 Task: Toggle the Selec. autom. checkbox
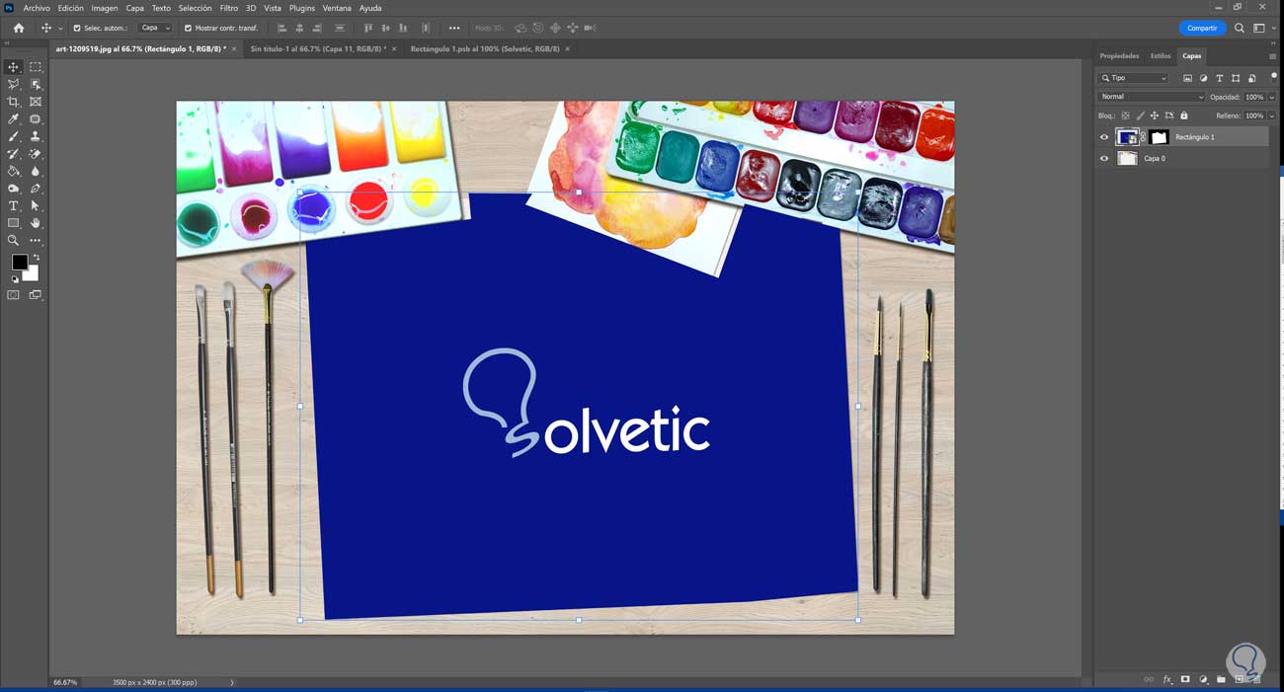pyautogui.click(x=77, y=28)
